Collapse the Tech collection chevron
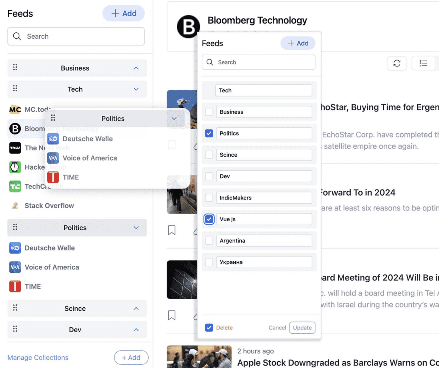The width and height of the screenshot is (443, 368). click(136, 89)
